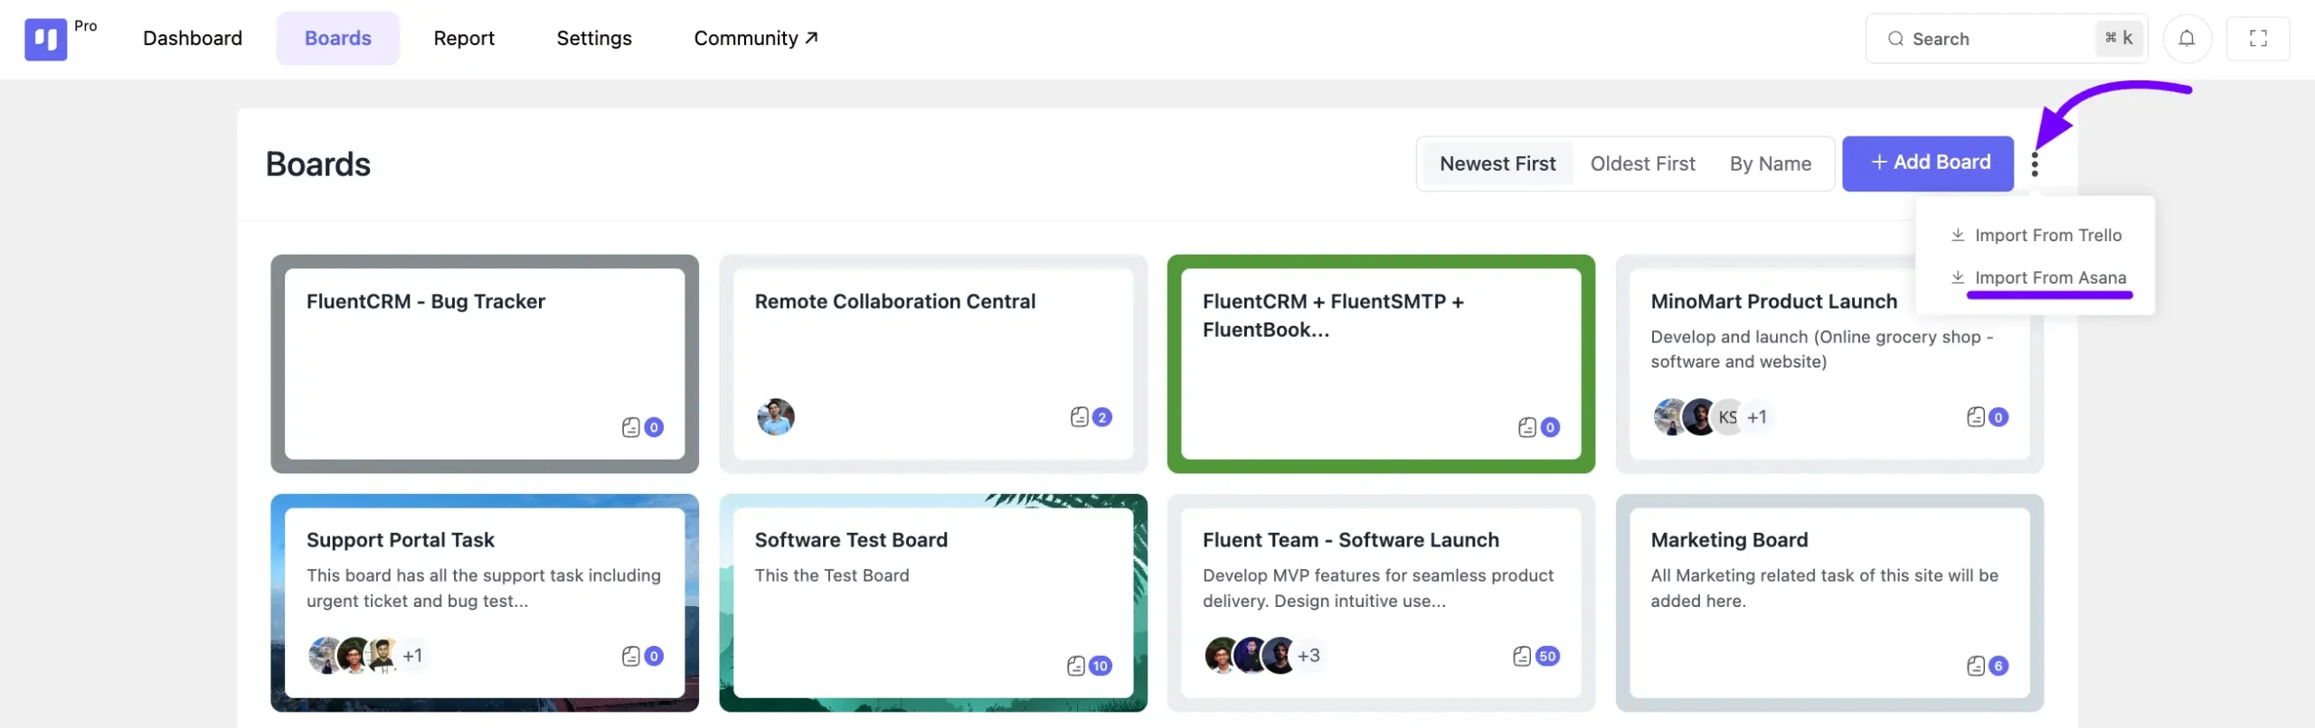
Task: Sort boards by Newest First
Action: pos(1498,163)
